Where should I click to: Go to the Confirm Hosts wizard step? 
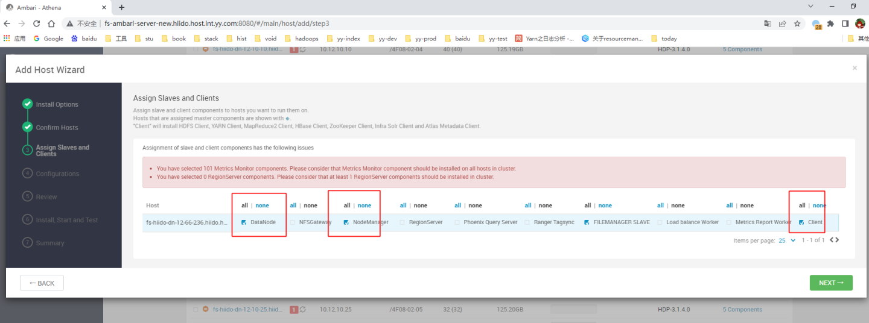[57, 128]
